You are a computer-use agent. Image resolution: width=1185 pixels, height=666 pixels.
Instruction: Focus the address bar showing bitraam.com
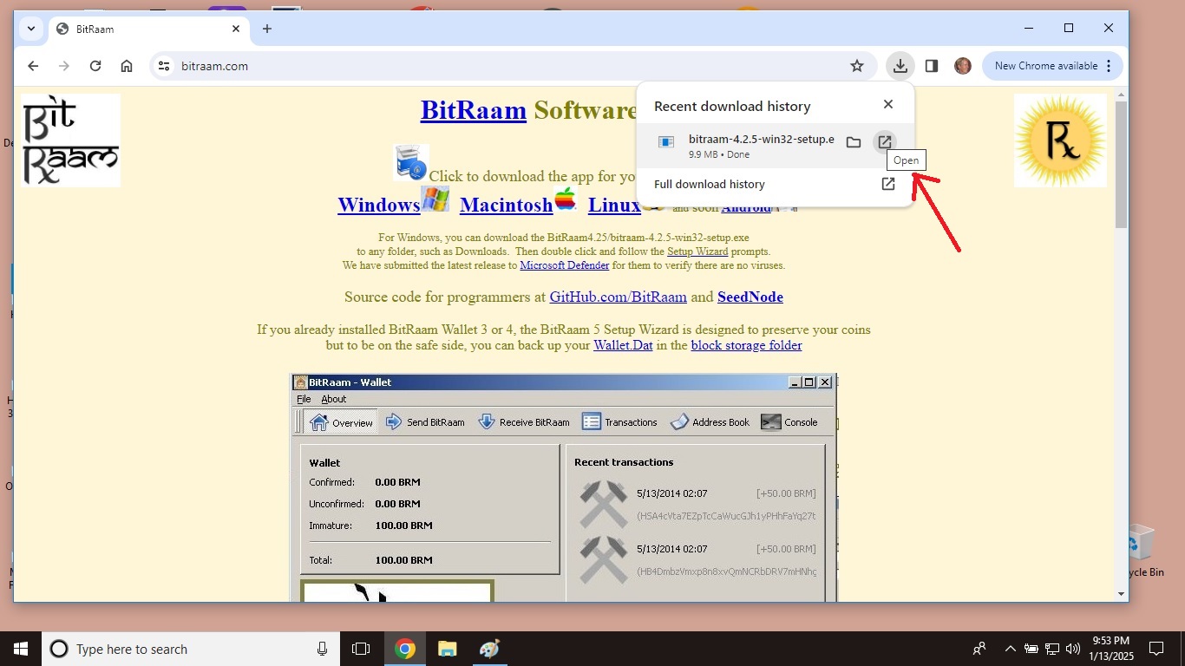click(x=512, y=66)
